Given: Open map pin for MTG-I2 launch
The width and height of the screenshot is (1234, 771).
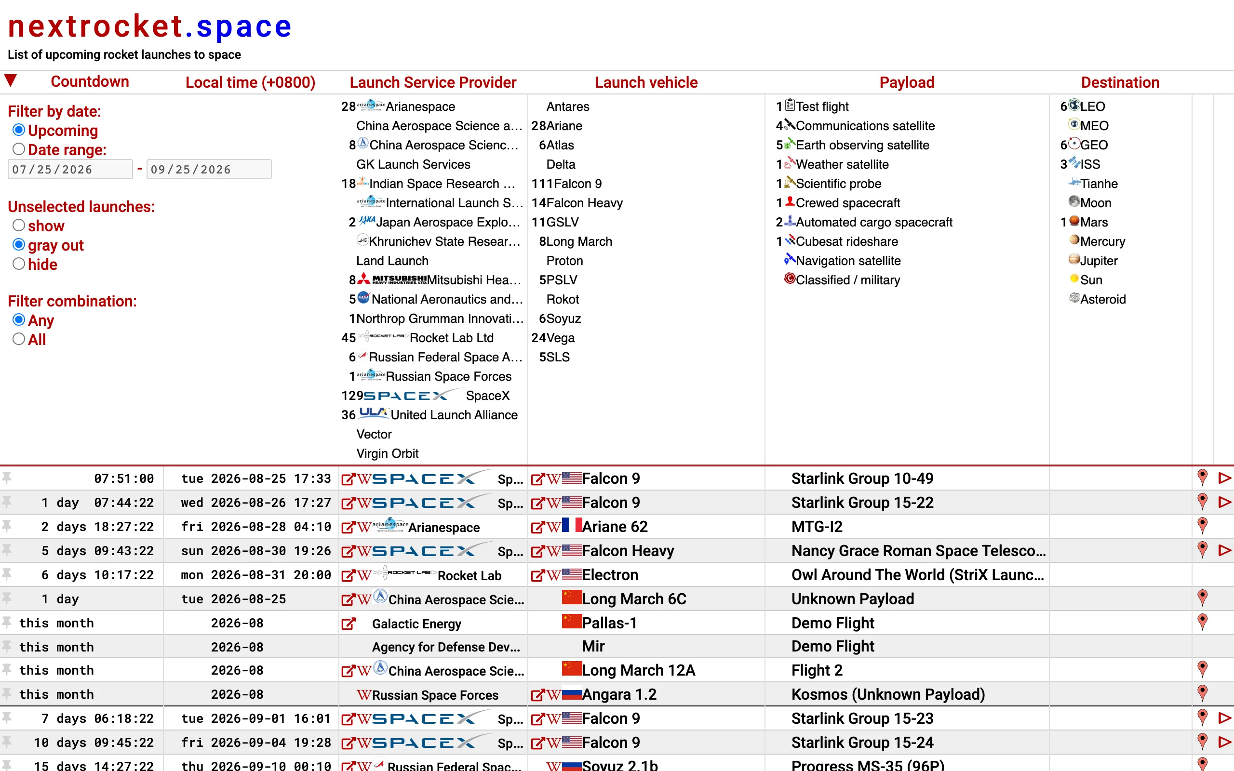Looking at the screenshot, I should [x=1202, y=525].
